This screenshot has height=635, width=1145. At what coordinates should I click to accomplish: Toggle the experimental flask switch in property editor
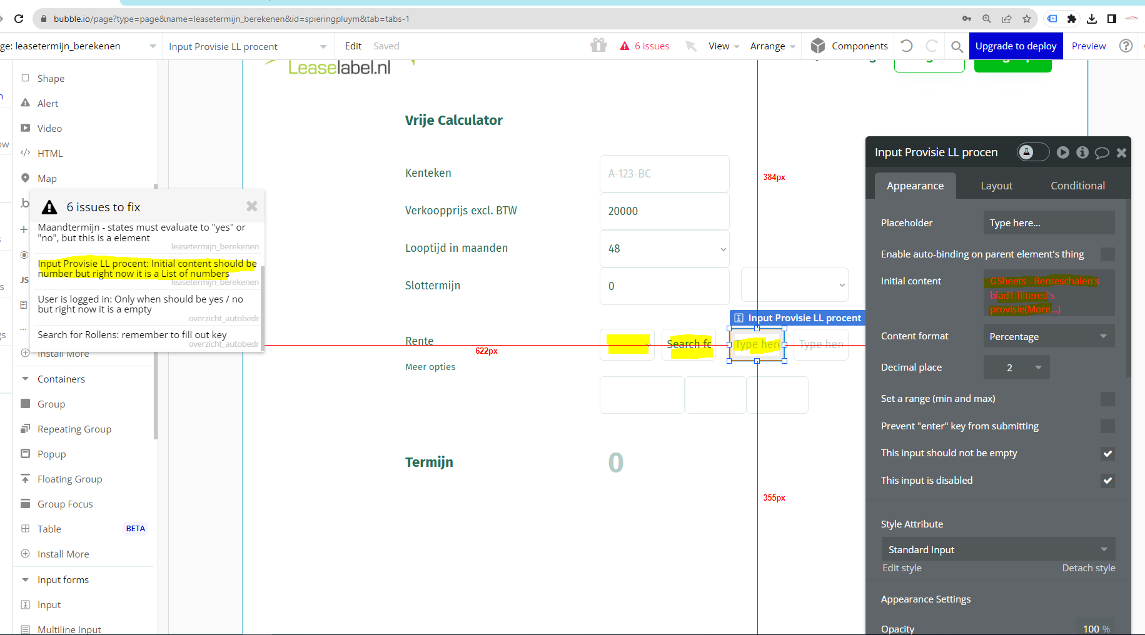pyautogui.click(x=1033, y=152)
